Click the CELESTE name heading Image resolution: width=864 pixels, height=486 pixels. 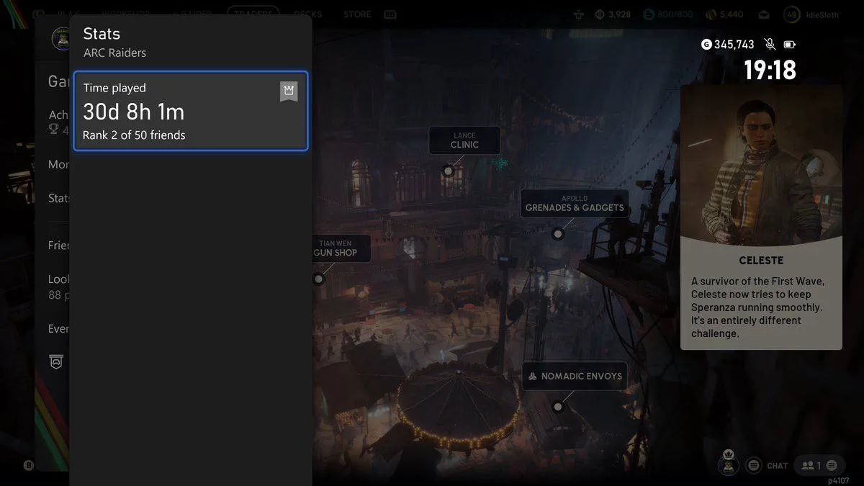[761, 261]
